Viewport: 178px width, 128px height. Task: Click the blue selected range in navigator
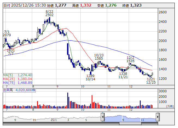click(x=130, y=117)
